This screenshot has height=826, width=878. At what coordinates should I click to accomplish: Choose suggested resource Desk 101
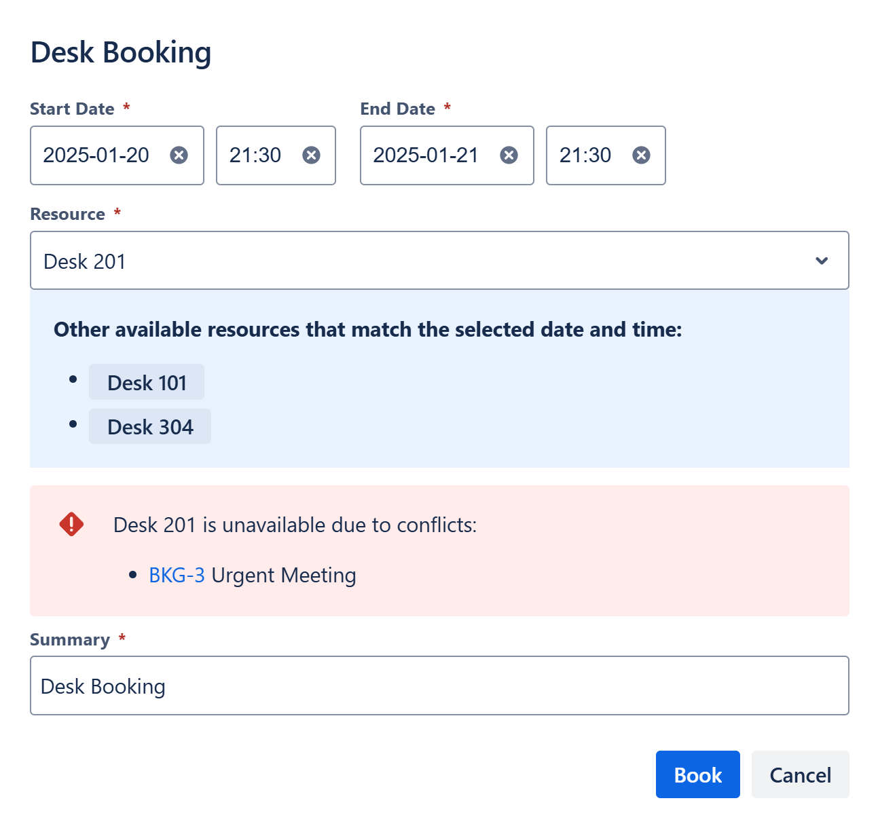147,383
